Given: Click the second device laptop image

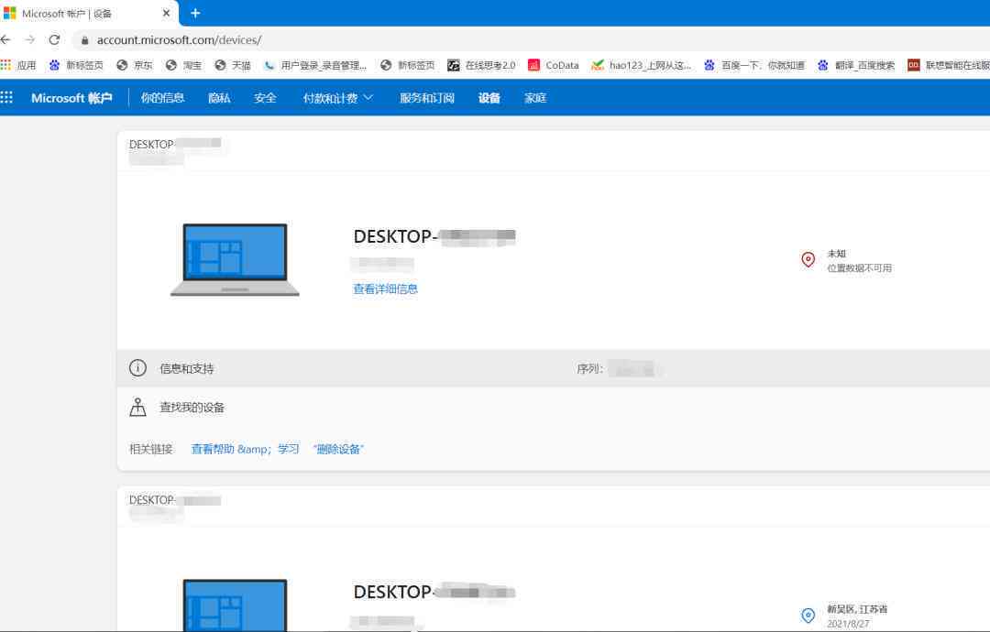Looking at the screenshot, I should [235, 605].
